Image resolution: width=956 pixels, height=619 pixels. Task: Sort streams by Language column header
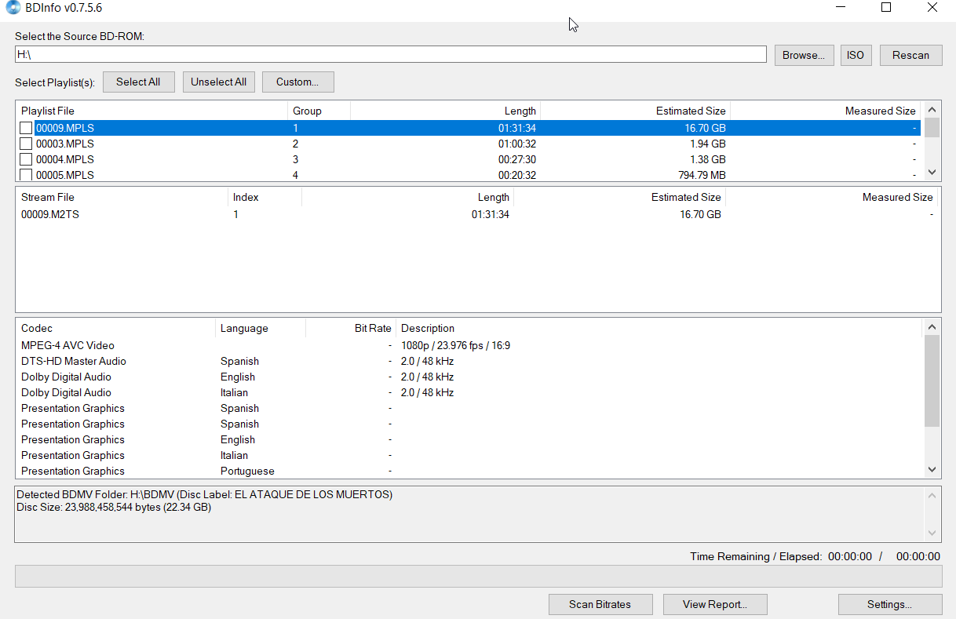click(261, 328)
